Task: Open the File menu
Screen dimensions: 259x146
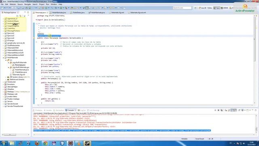Action: coord(2,4)
